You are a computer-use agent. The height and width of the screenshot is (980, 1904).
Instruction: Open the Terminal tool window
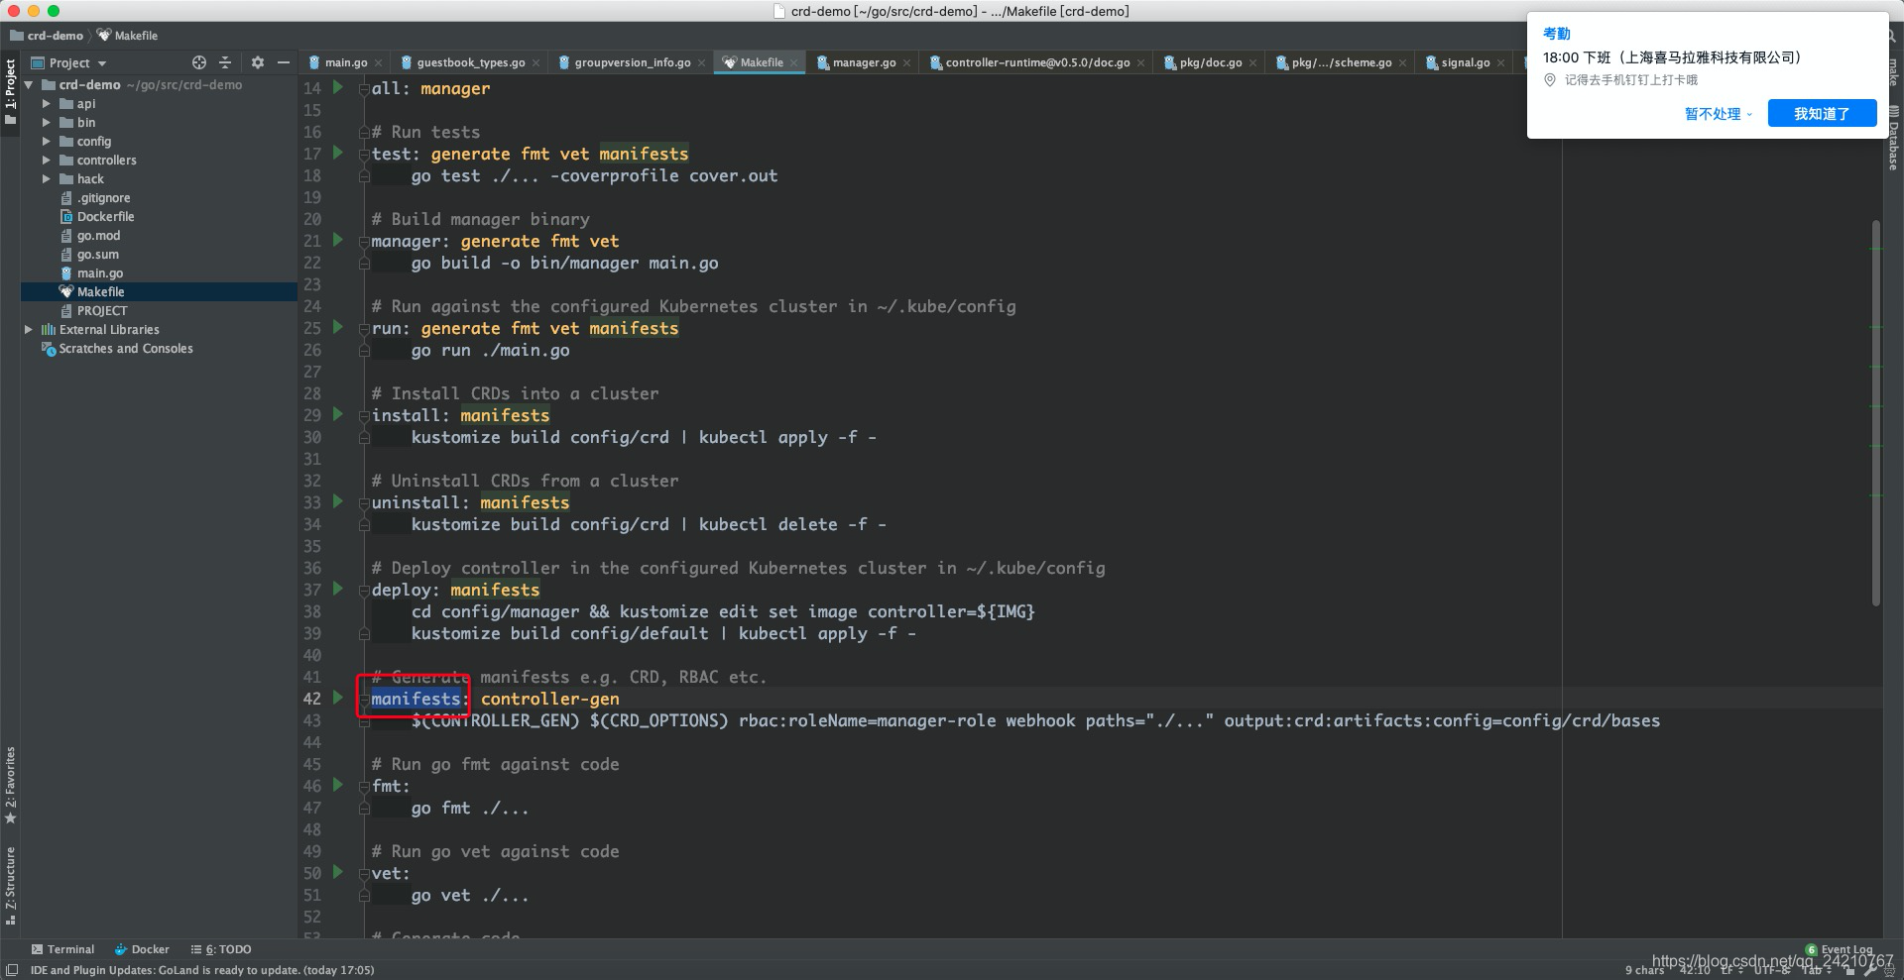point(62,949)
